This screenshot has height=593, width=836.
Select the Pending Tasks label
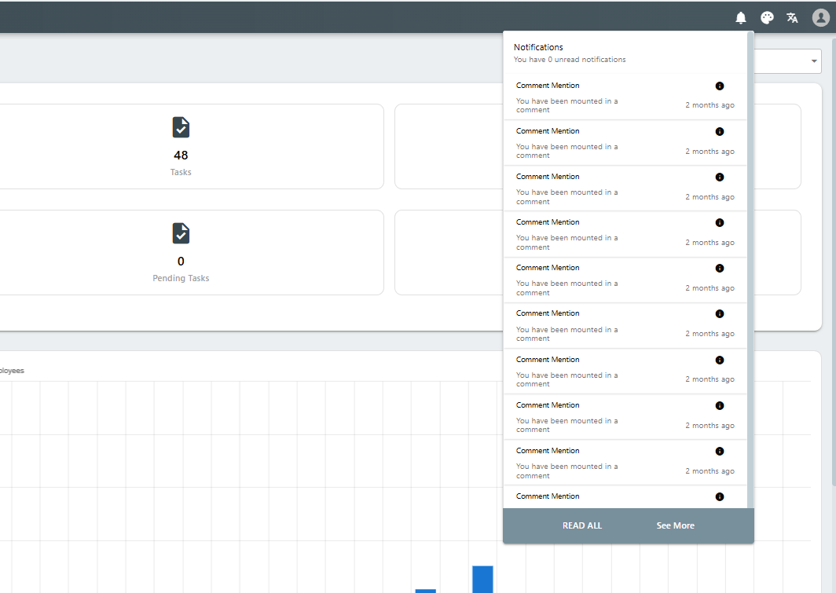pos(181,278)
